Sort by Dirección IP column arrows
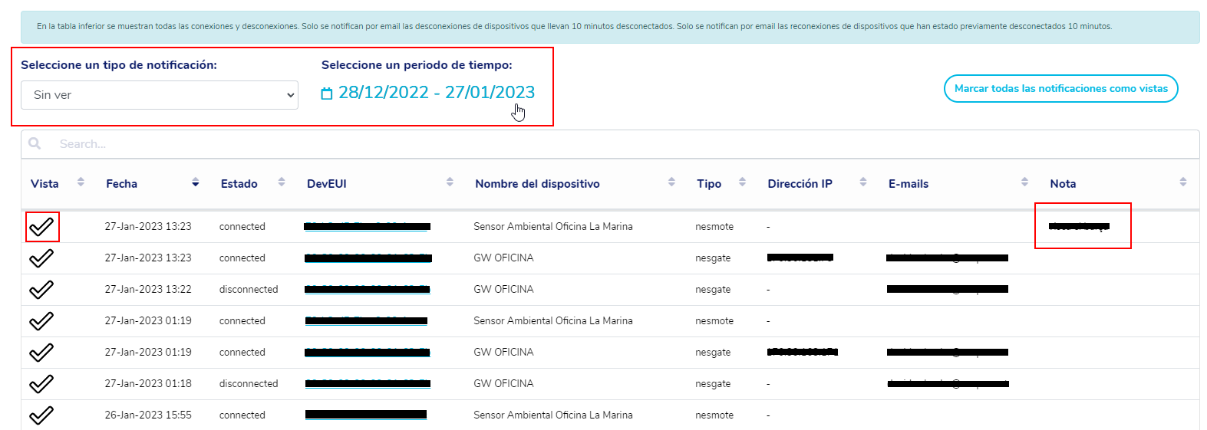Image resolution: width=1207 pixels, height=430 pixels. (x=863, y=182)
